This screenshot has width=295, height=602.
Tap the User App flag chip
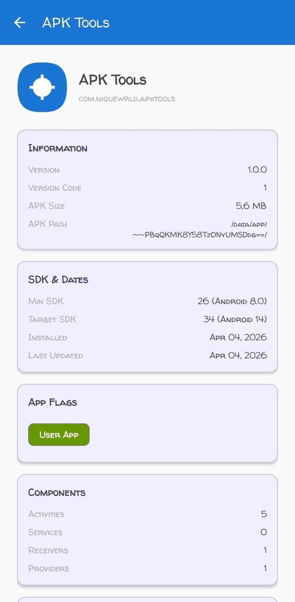(58, 435)
